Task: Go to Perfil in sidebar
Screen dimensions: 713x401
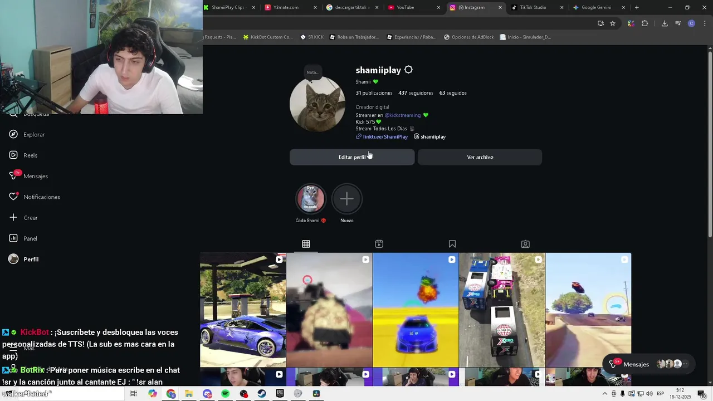Action: pyautogui.click(x=23, y=259)
